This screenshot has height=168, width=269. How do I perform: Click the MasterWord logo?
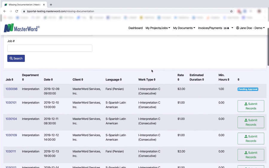point(22,28)
